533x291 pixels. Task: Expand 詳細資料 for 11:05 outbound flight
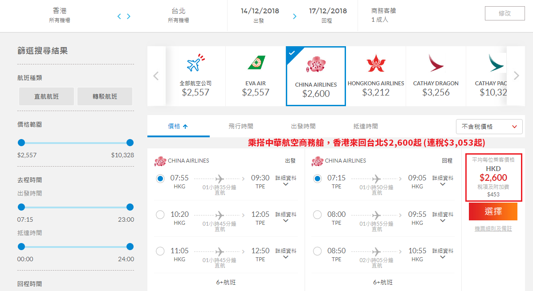click(x=286, y=253)
